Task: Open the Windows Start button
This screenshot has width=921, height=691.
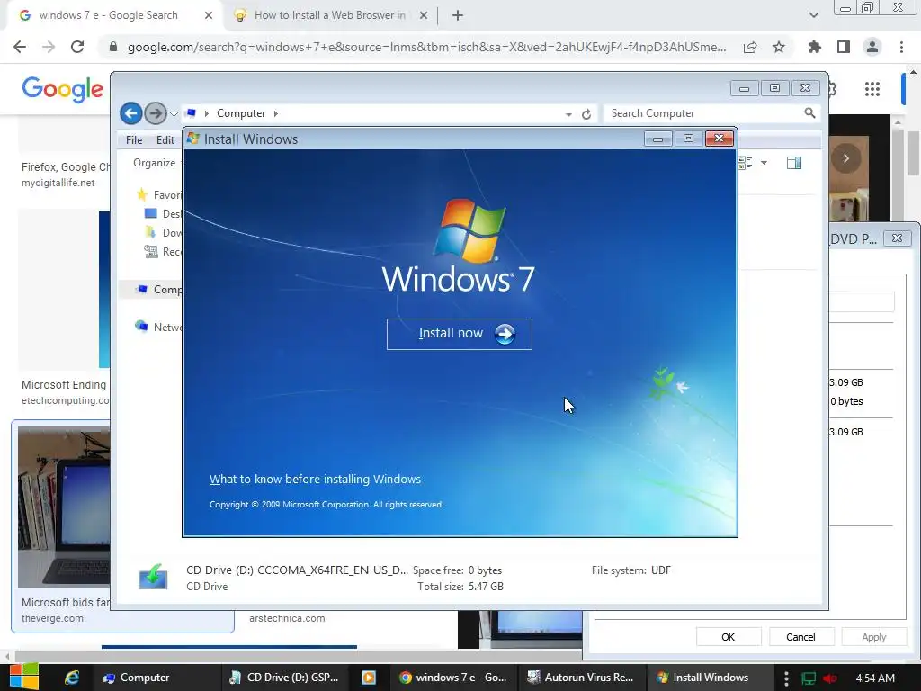Action: [23, 677]
